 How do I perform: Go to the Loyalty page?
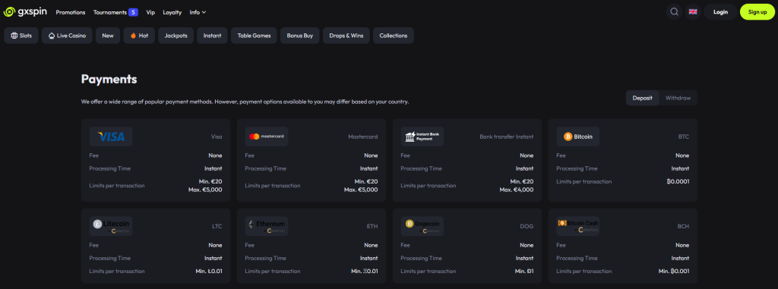[x=172, y=12]
